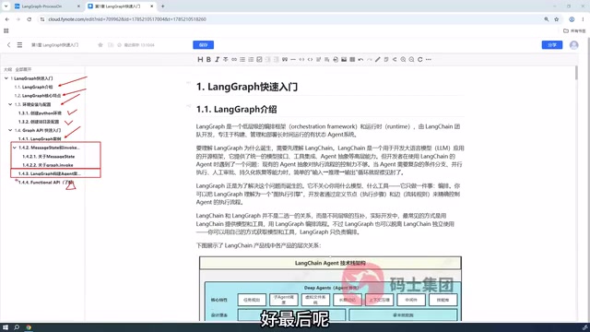
Task: Jump to 1.3.1 创建python环境 in outline
Action: (x=40, y=113)
